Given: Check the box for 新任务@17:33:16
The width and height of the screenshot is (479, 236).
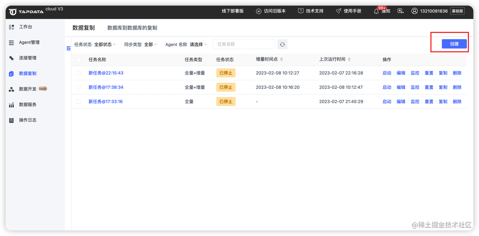Looking at the screenshot, I should click(x=78, y=101).
